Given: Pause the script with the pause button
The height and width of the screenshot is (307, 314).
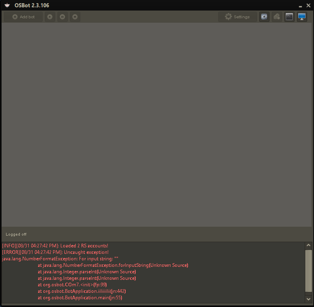Looking at the screenshot, I should click(62, 17).
